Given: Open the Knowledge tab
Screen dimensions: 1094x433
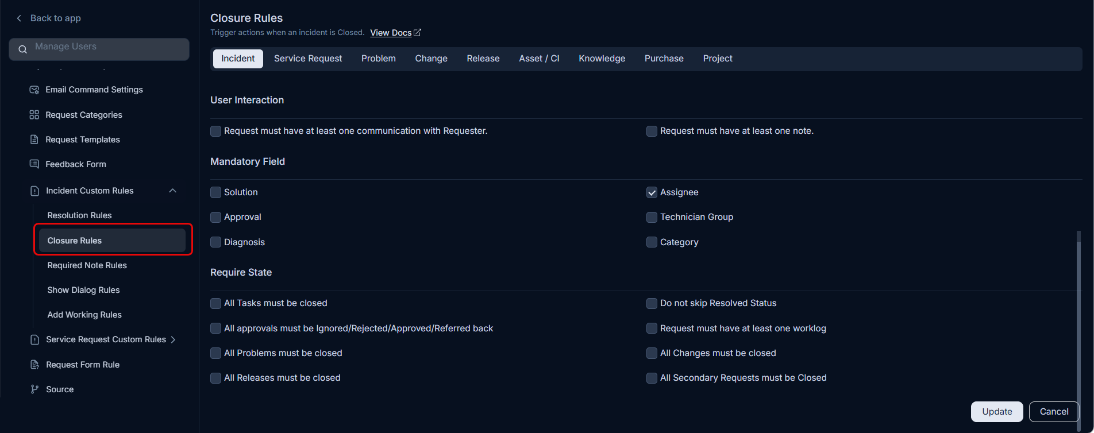Looking at the screenshot, I should coord(602,59).
